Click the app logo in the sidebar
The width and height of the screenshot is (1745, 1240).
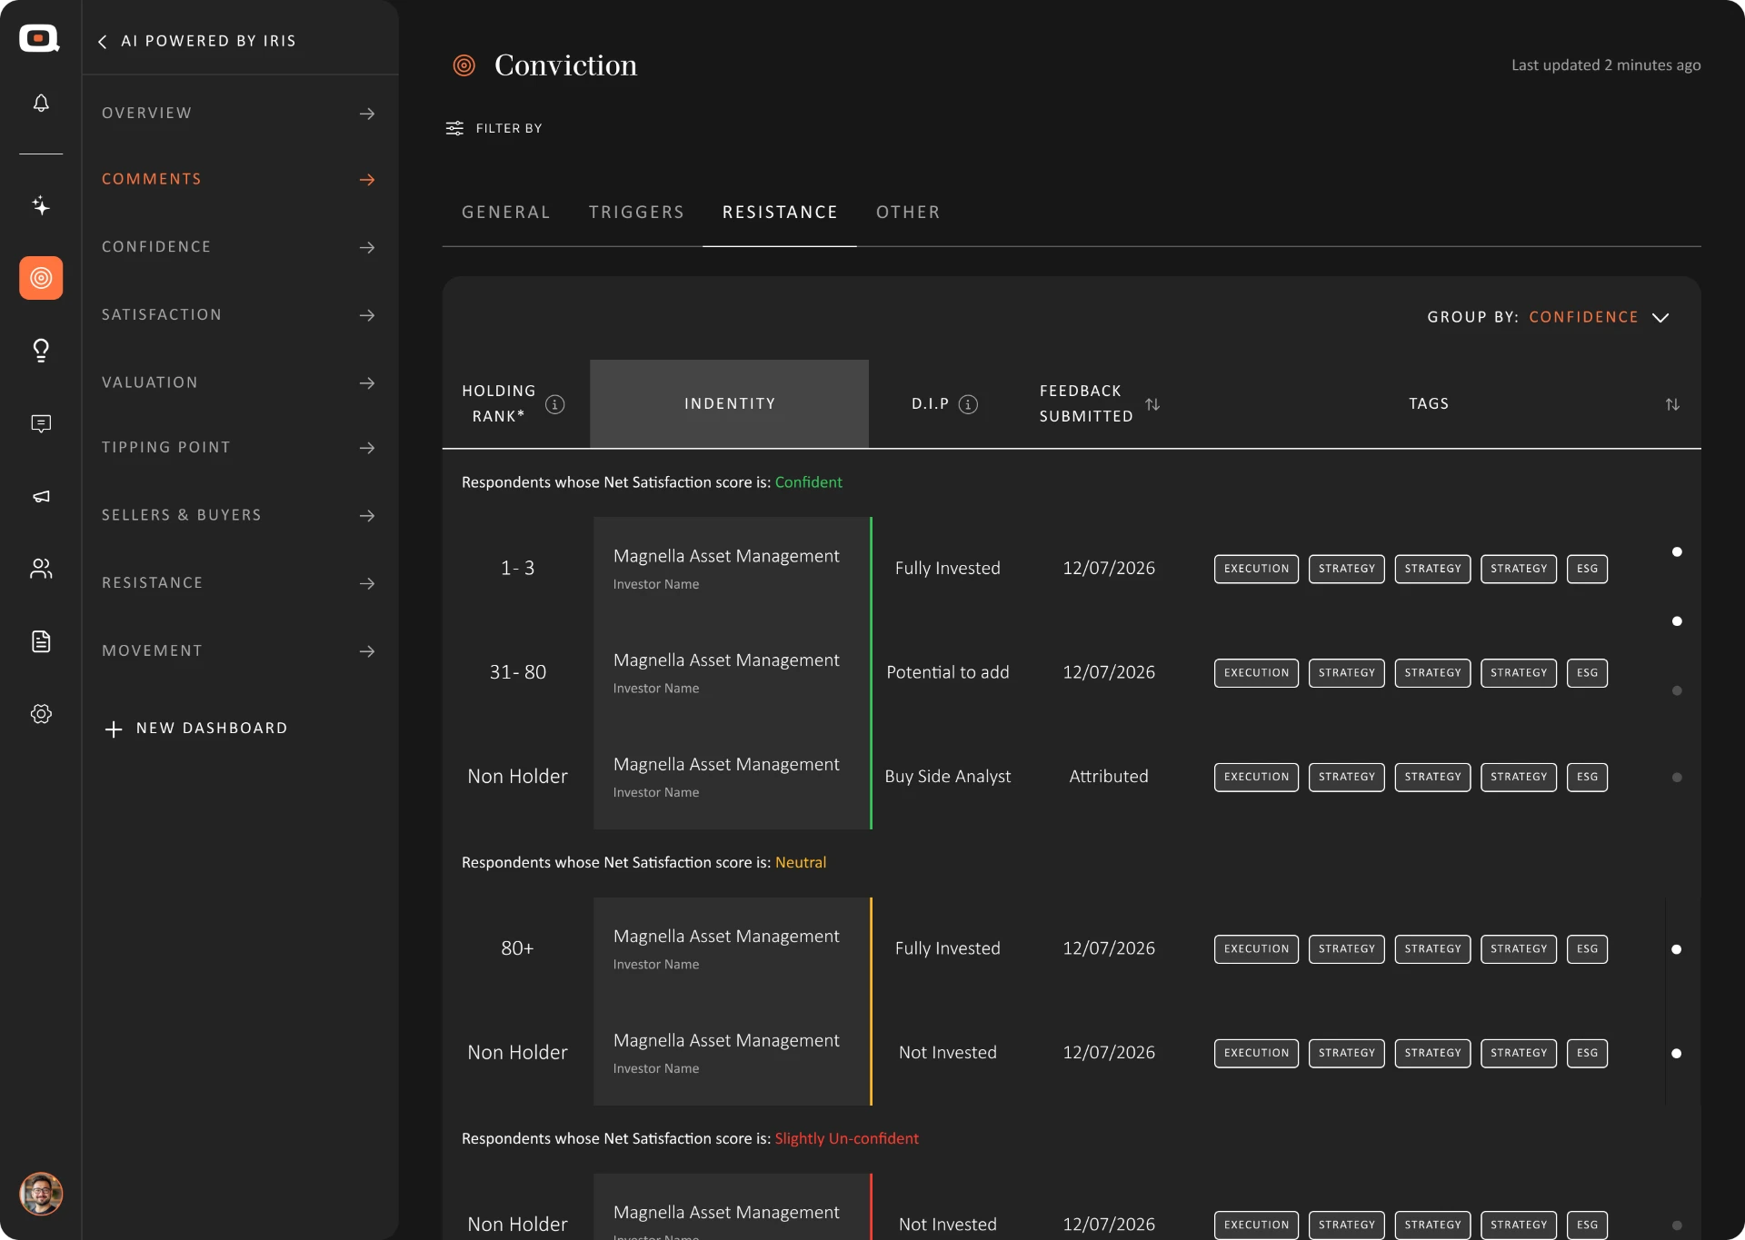pyautogui.click(x=40, y=39)
